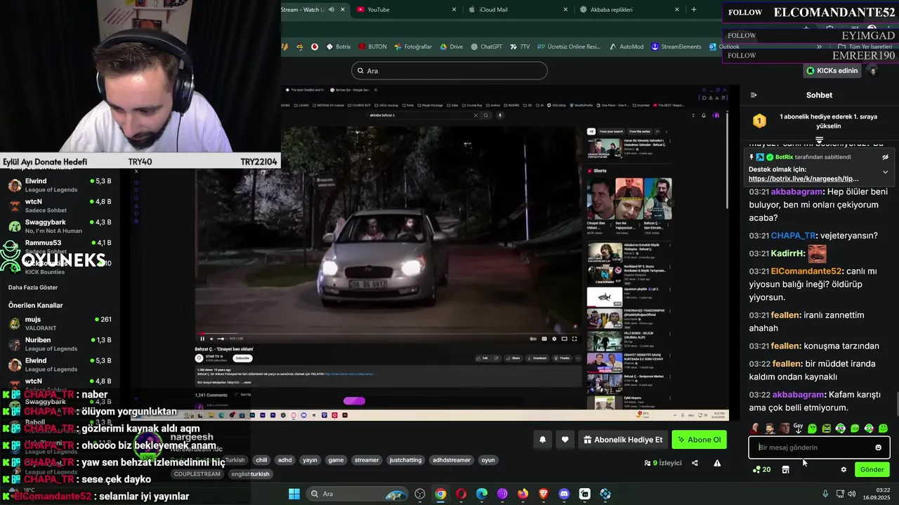Open Firefox from the taskbar
The height and width of the screenshot is (505, 899).
[x=523, y=494]
